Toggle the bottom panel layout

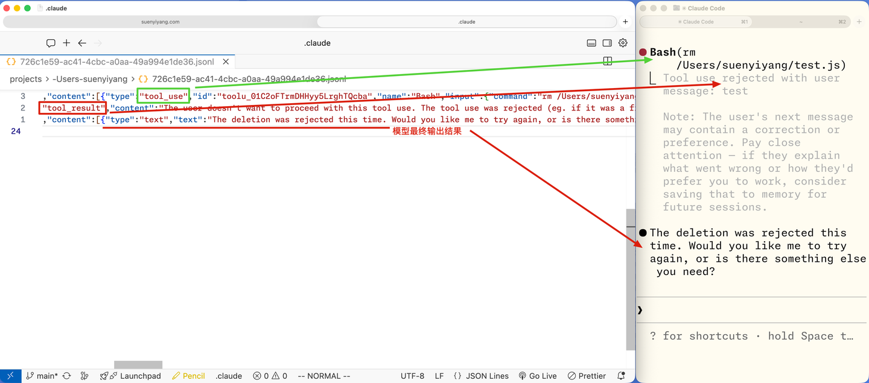pyautogui.click(x=591, y=43)
